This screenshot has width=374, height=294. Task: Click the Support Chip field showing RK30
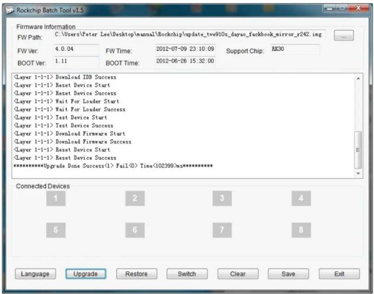point(295,49)
